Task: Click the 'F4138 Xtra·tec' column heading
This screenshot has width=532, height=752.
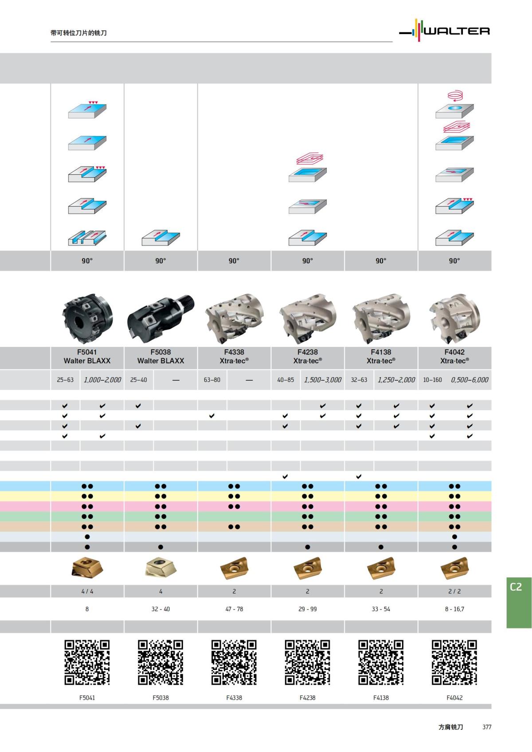Action: click(x=381, y=356)
